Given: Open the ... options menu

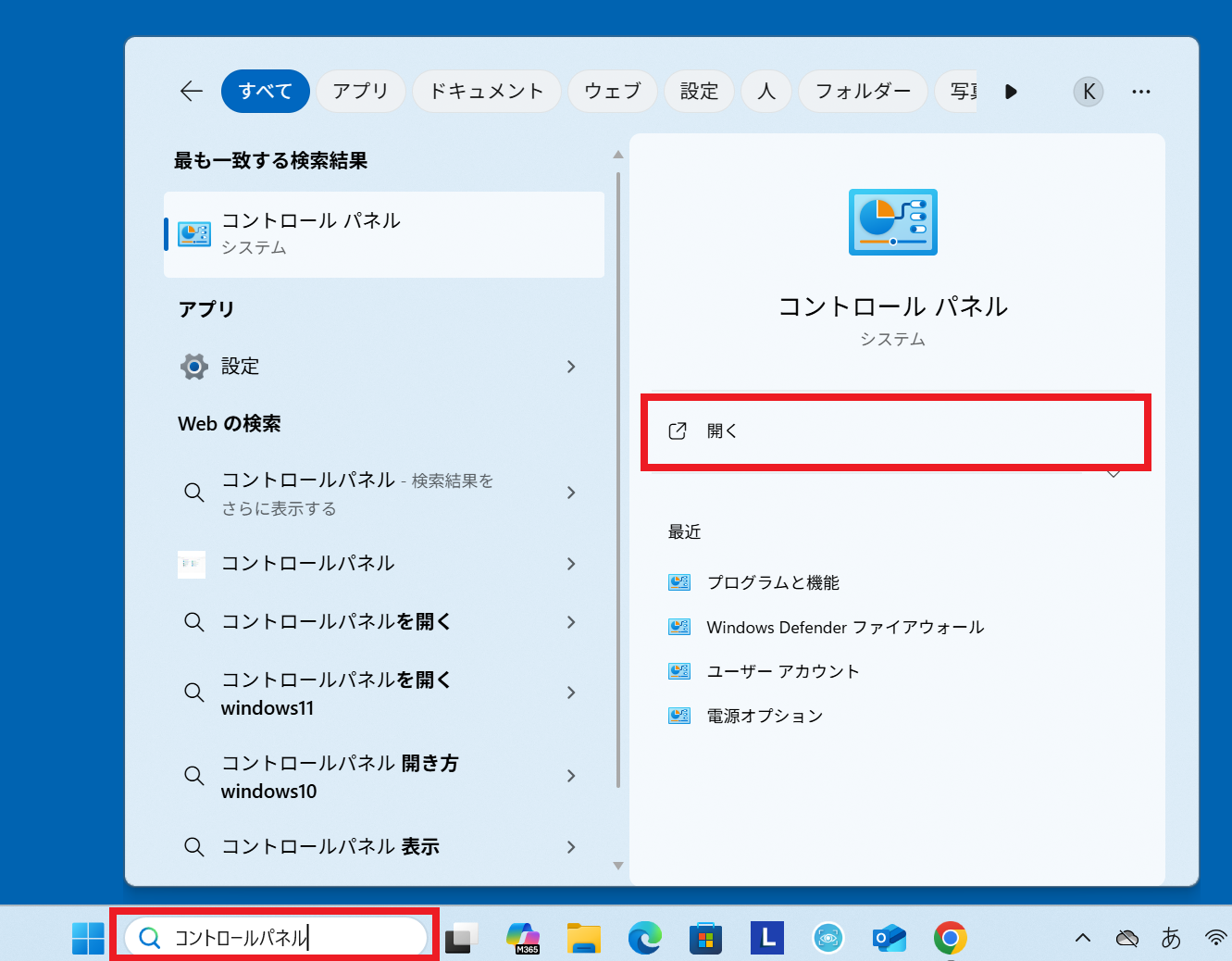Looking at the screenshot, I should click(1140, 91).
